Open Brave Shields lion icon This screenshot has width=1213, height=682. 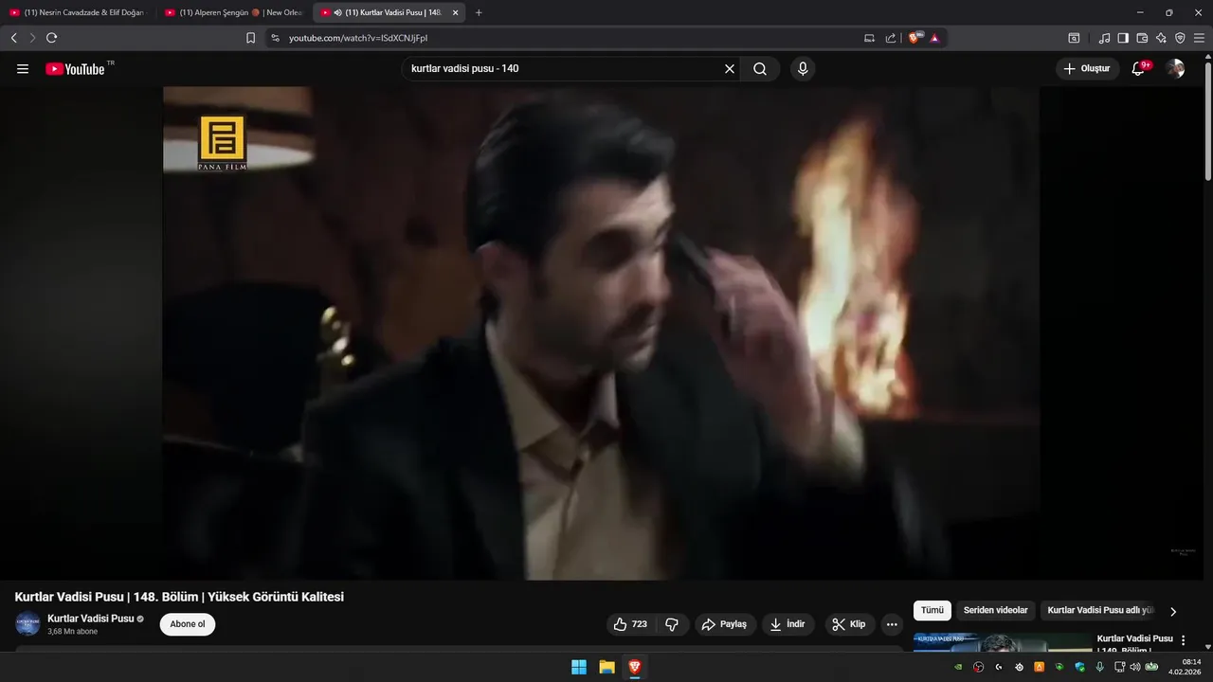pos(914,38)
